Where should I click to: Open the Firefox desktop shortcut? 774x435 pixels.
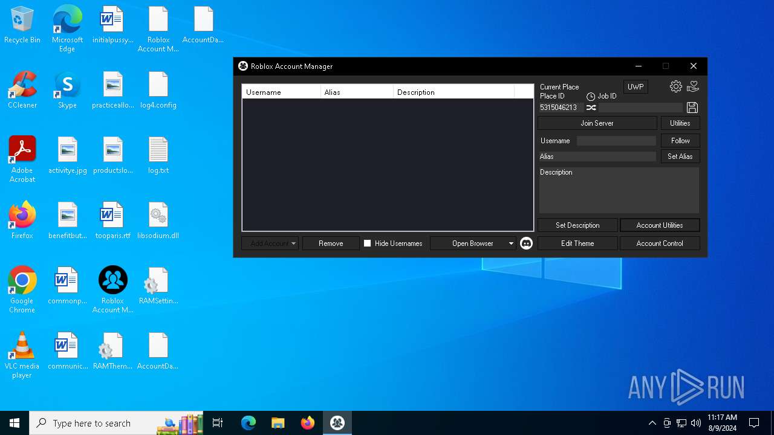22,221
